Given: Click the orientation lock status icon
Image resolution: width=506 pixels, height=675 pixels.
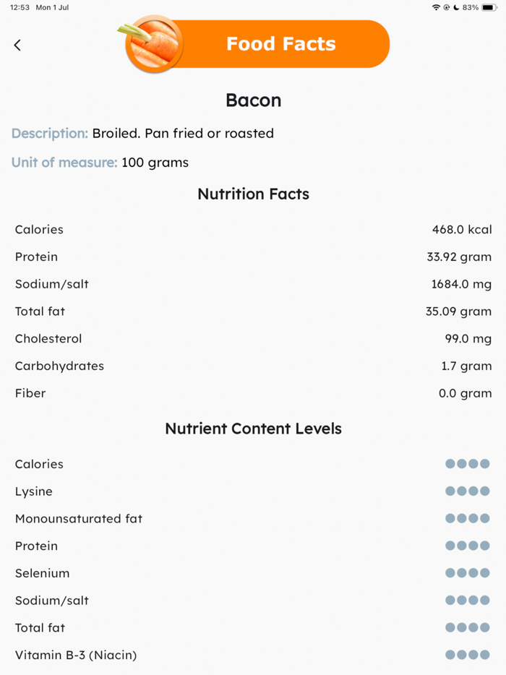Looking at the screenshot, I should pos(446,7).
